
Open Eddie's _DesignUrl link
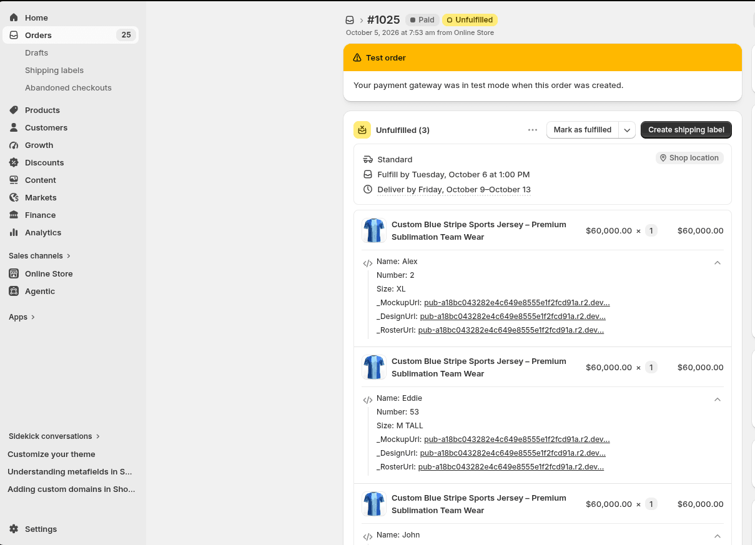pyautogui.click(x=513, y=453)
